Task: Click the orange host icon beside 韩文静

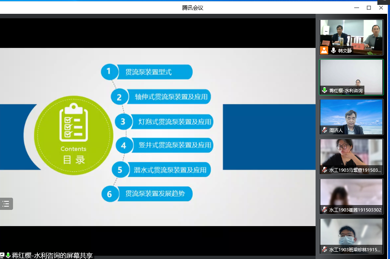Action: 324,50
